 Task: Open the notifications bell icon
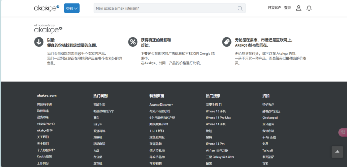tap(309, 8)
